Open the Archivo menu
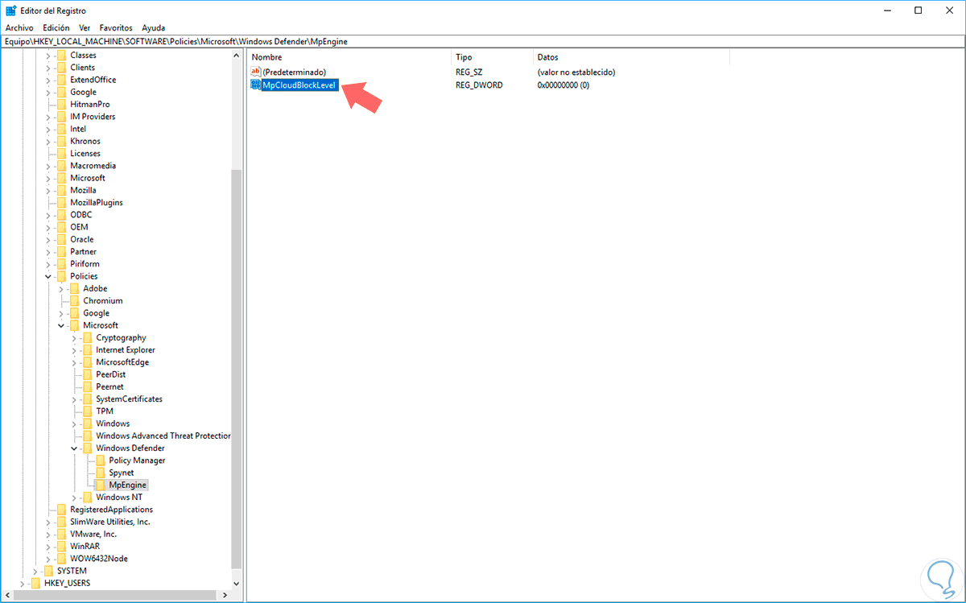Image resolution: width=966 pixels, height=603 pixels. coord(19,27)
